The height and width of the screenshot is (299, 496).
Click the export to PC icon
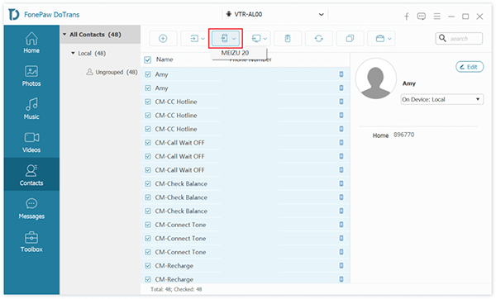pyautogui.click(x=256, y=39)
